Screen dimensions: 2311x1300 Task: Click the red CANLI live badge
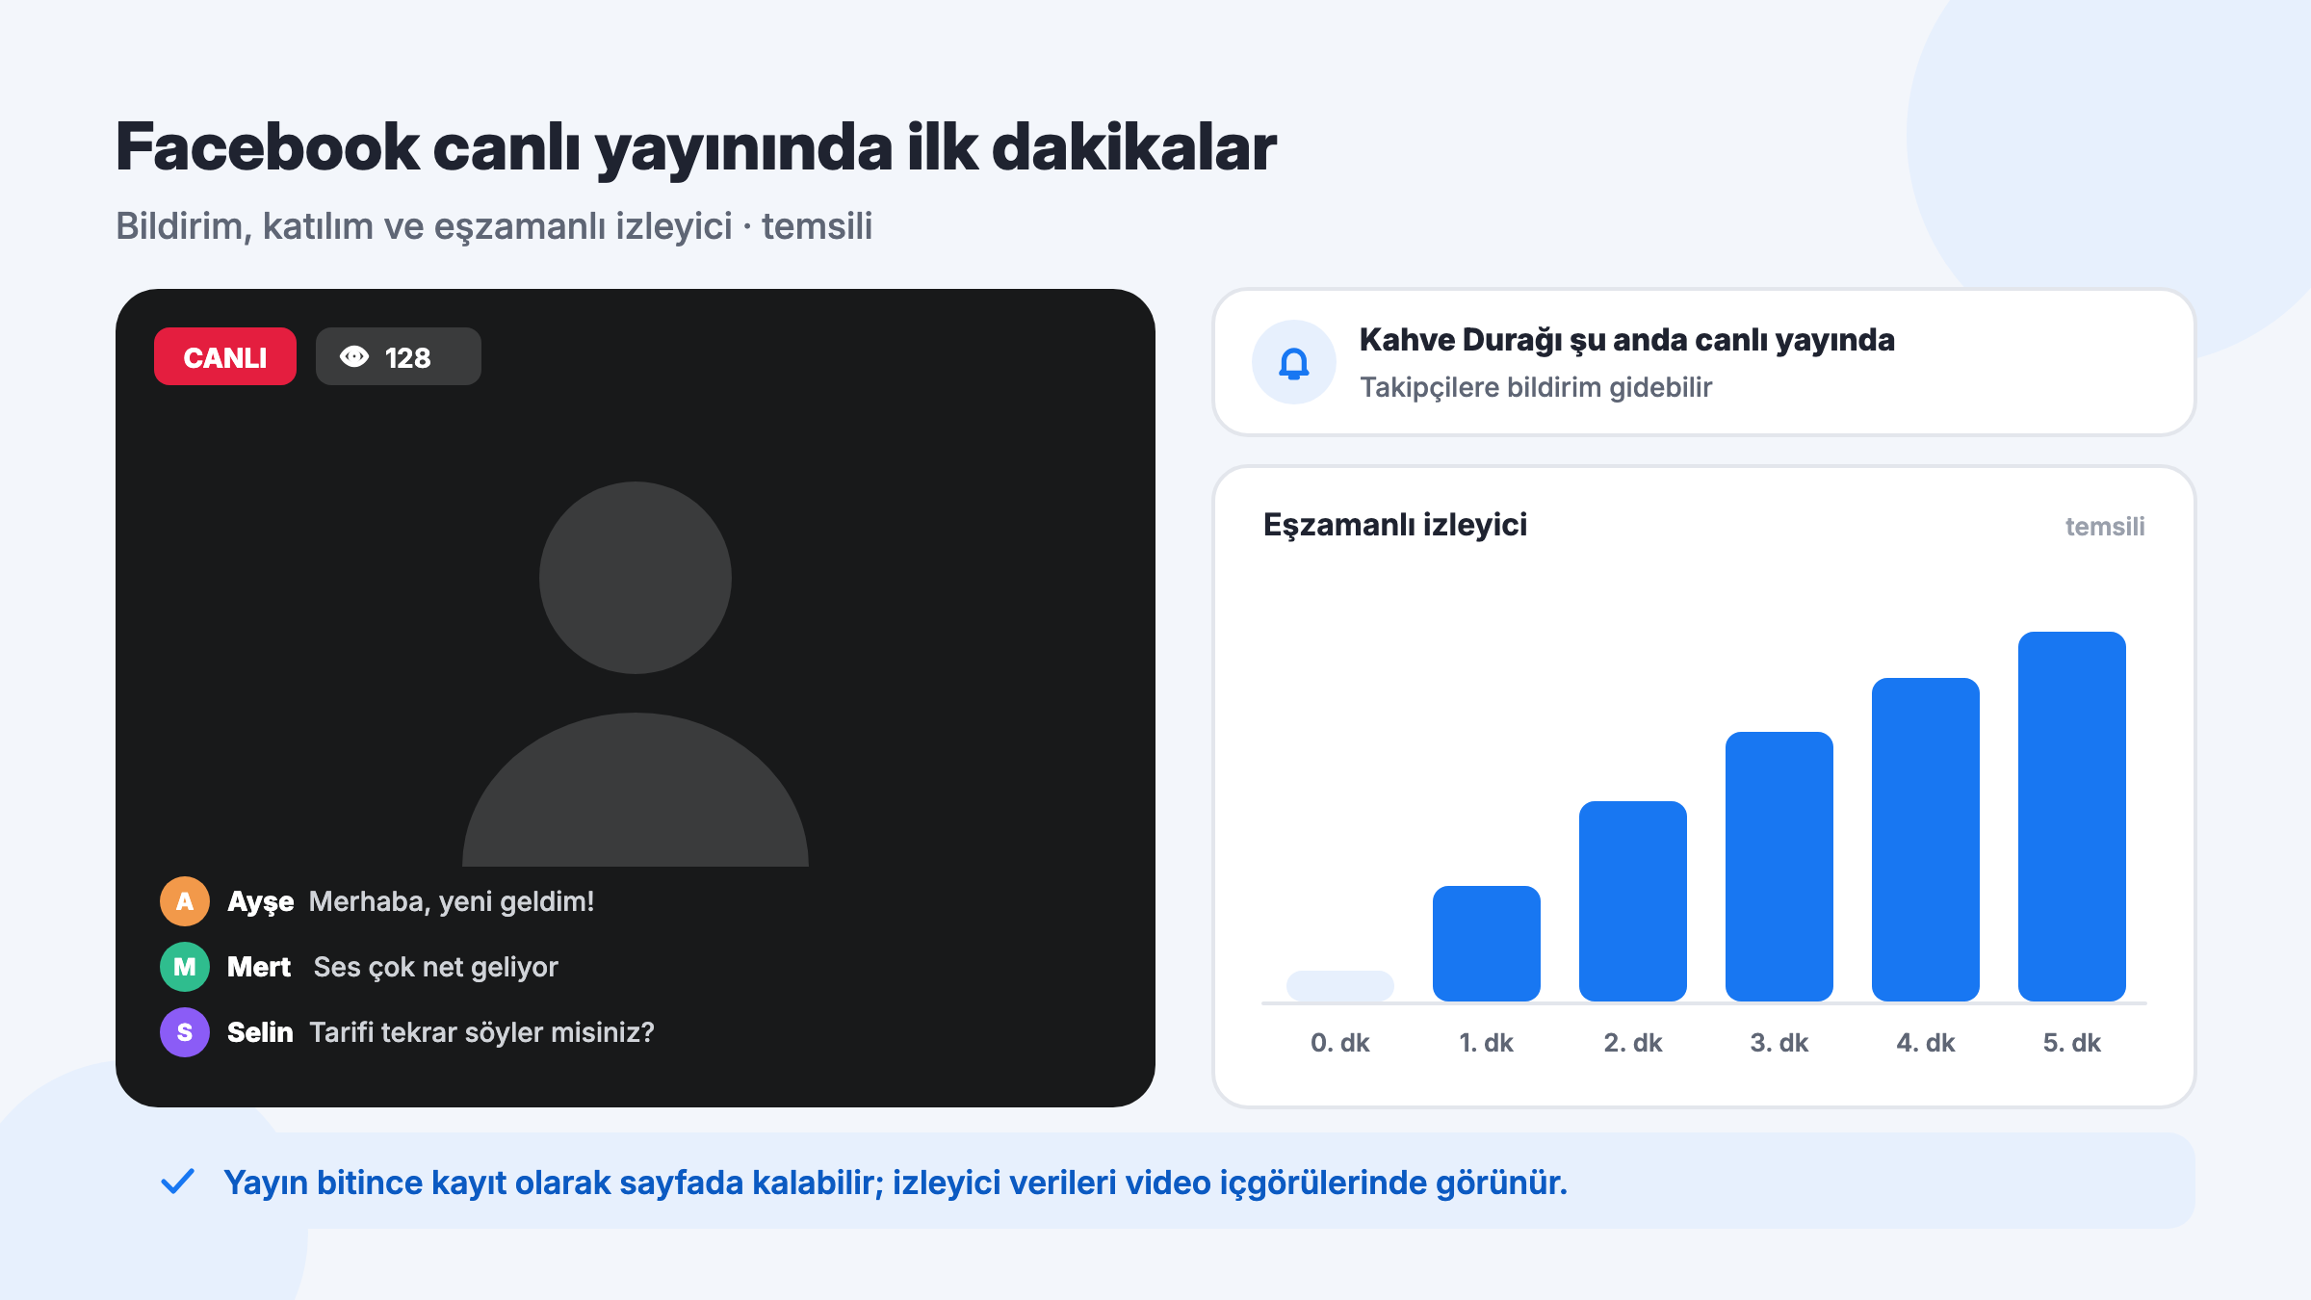click(225, 356)
